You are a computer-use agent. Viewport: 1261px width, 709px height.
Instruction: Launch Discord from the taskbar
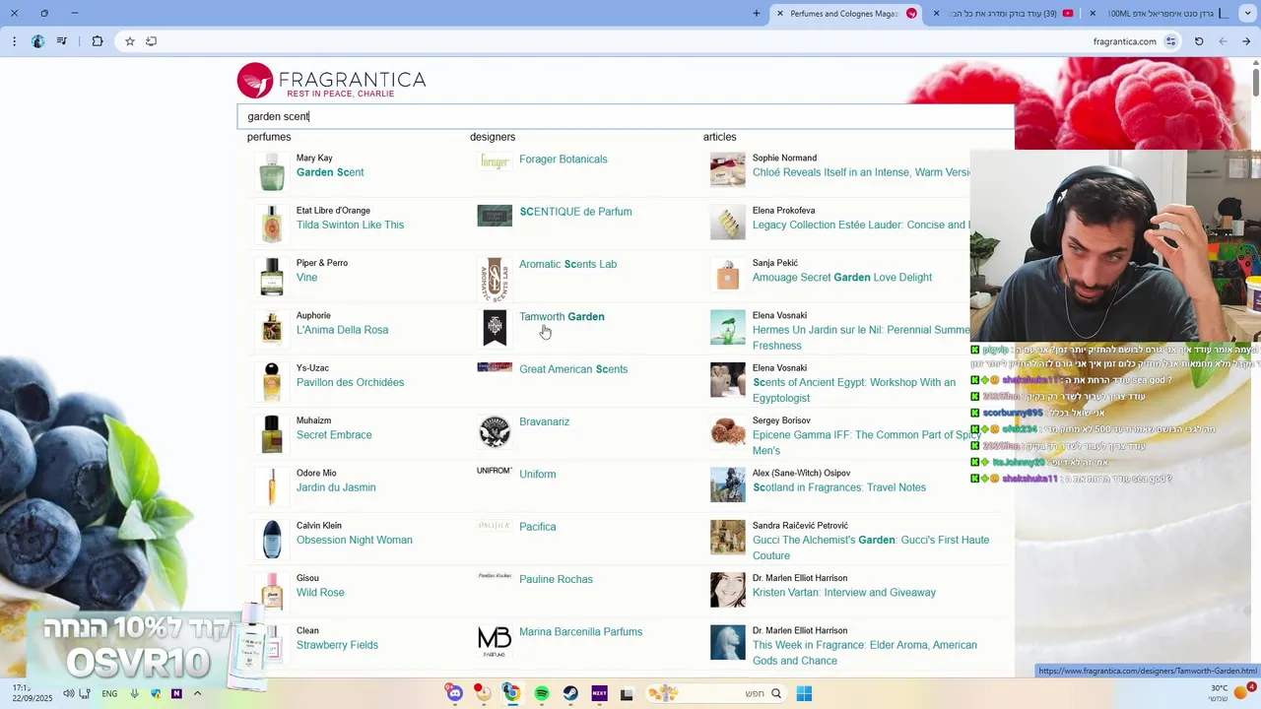coord(454,693)
